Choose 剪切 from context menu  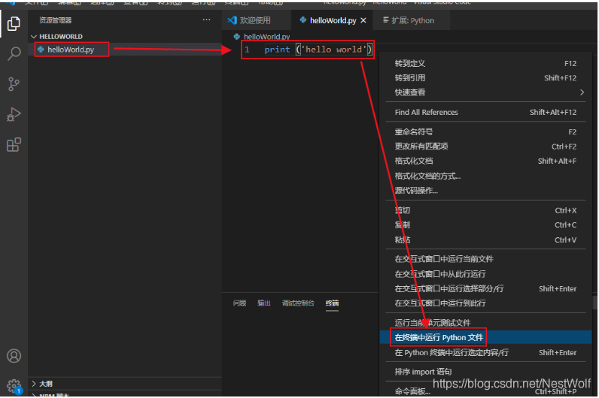[x=485, y=210]
